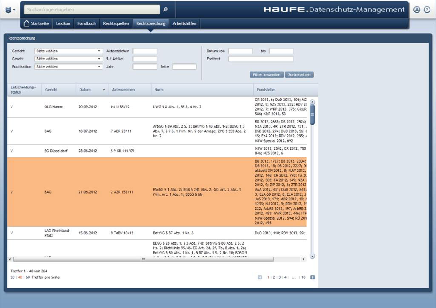Click the table scroll down arrow
The height and width of the screenshot is (308, 436).
(312, 256)
